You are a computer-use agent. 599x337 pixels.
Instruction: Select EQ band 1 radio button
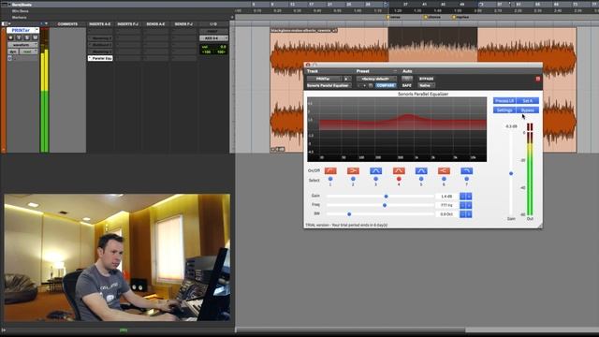[330, 179]
